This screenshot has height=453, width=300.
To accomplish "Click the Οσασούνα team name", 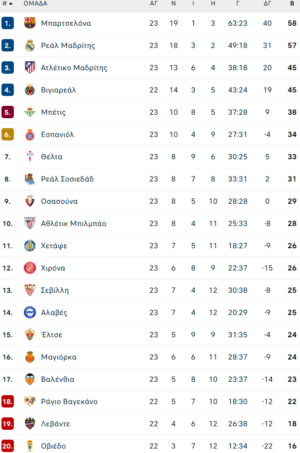I will (59, 201).
